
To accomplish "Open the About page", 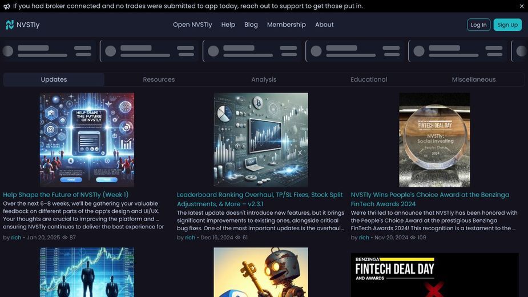I will coord(324,25).
